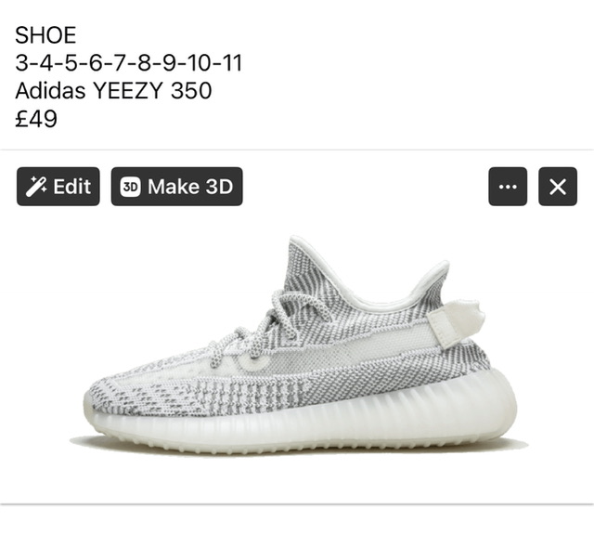Screen dimensions: 594x534
Task: Click the Edit button label
Action: point(72,187)
